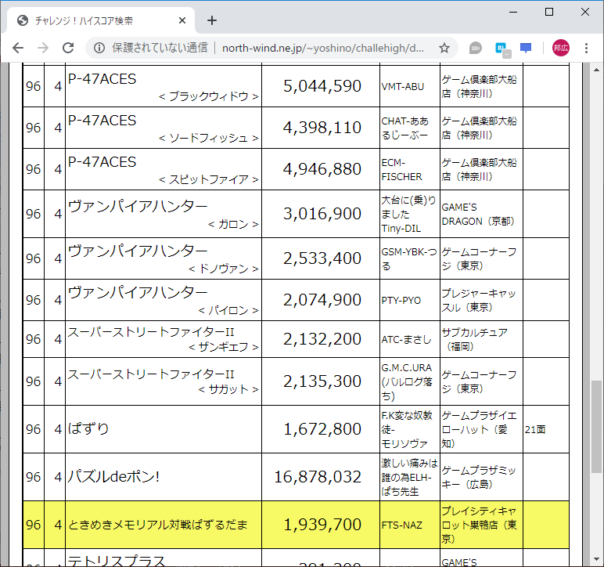This screenshot has height=567, width=604.
Task: Click the player name ECM-FISCHER
Action: click(401, 170)
